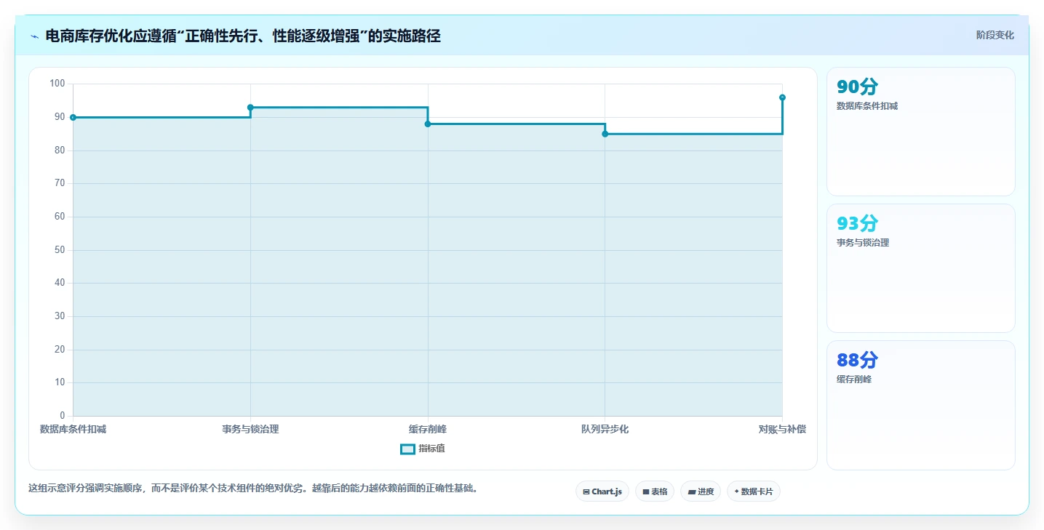
Task: Click the 事务与锁治理 x-axis label
Action: pyautogui.click(x=250, y=430)
